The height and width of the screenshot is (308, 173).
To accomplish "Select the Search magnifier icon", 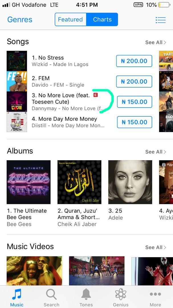I will click(x=51, y=294).
